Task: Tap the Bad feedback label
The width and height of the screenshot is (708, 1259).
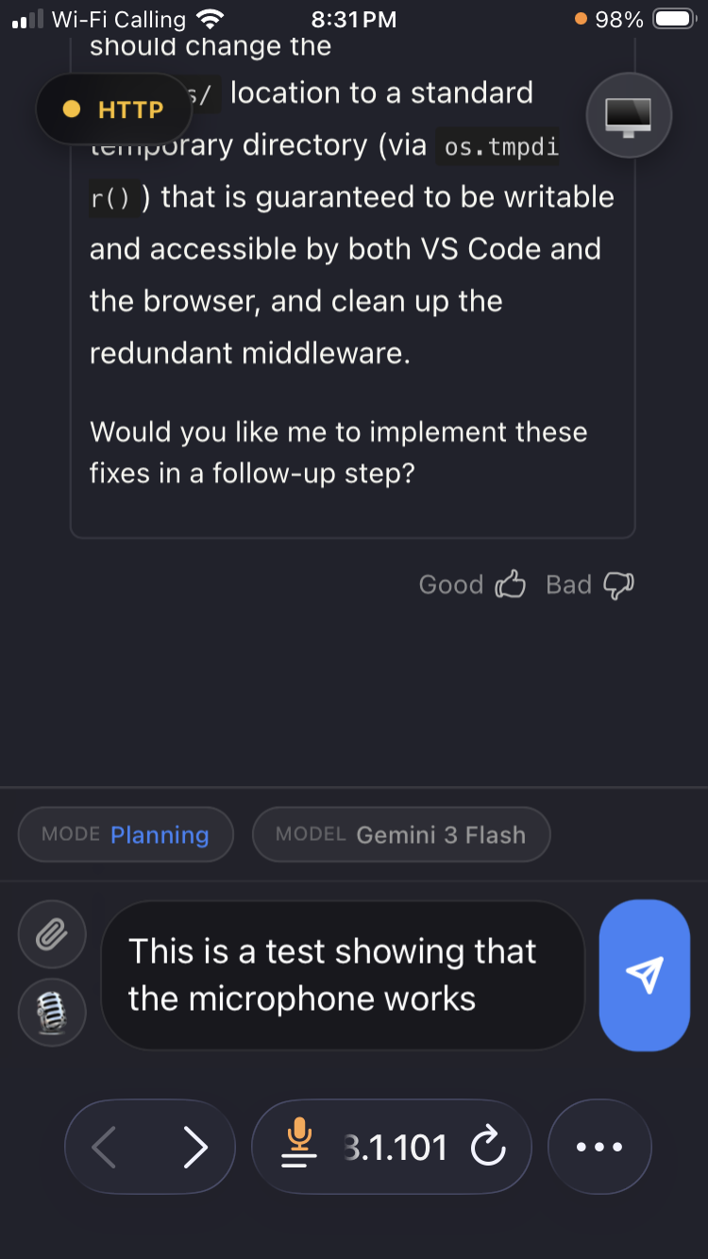Action: 568,584
